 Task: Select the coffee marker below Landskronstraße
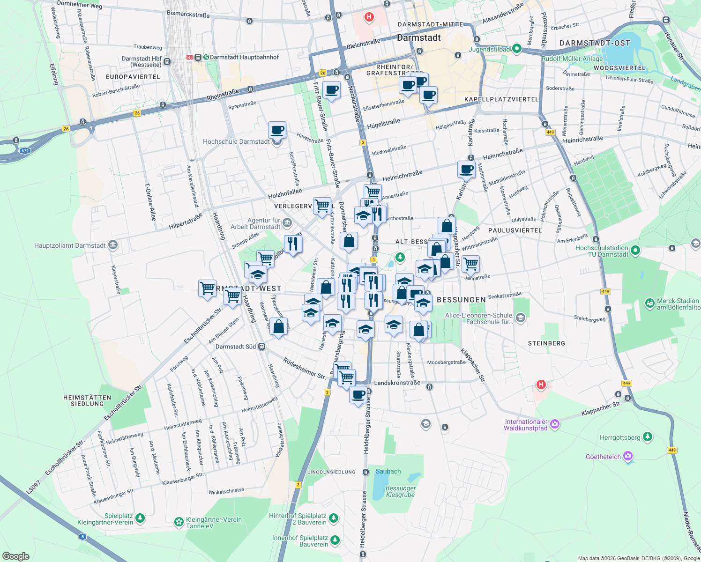pos(359,395)
